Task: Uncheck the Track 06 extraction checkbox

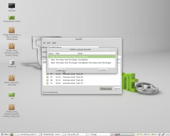Action: [x=48, y=80]
